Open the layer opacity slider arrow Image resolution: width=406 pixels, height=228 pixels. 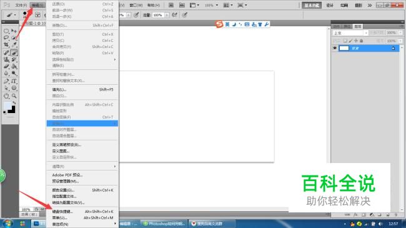pos(400,32)
